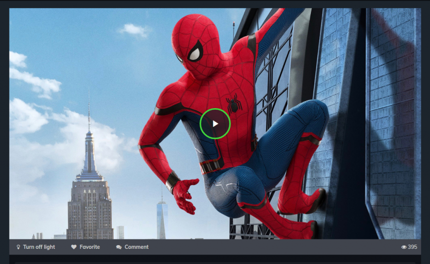
Task: Click the lightbulb icon beside Turn off light
Action: click(x=18, y=247)
